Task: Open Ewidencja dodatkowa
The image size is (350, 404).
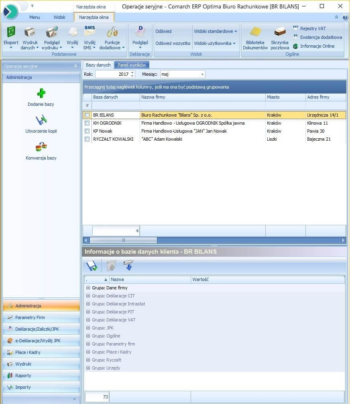Action: (318, 37)
